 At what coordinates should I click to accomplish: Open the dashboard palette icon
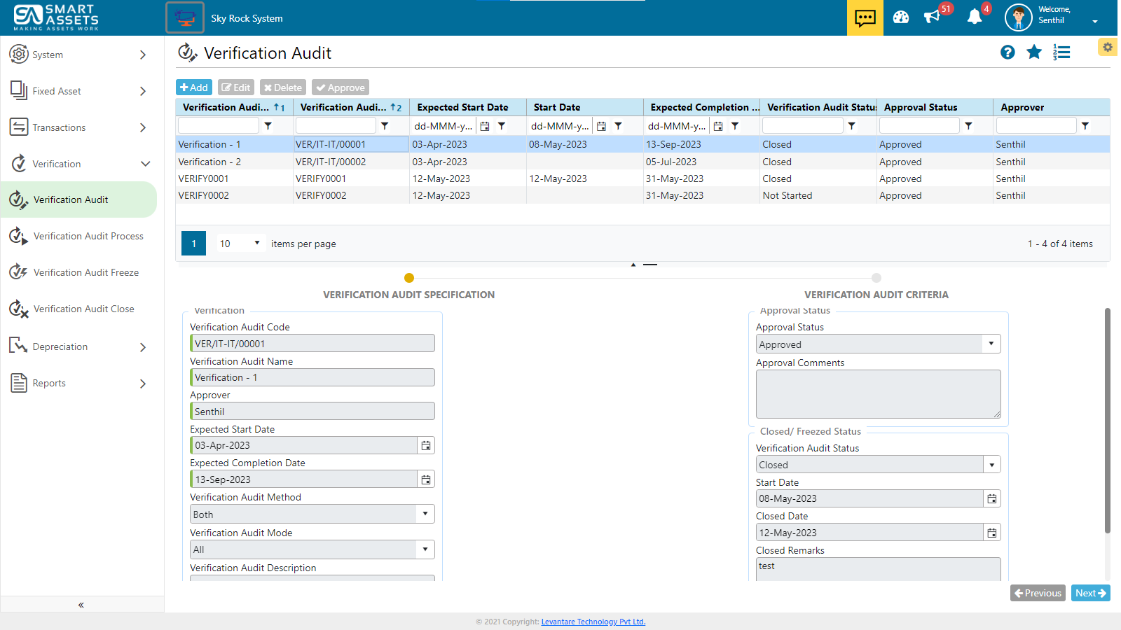pyautogui.click(x=901, y=17)
